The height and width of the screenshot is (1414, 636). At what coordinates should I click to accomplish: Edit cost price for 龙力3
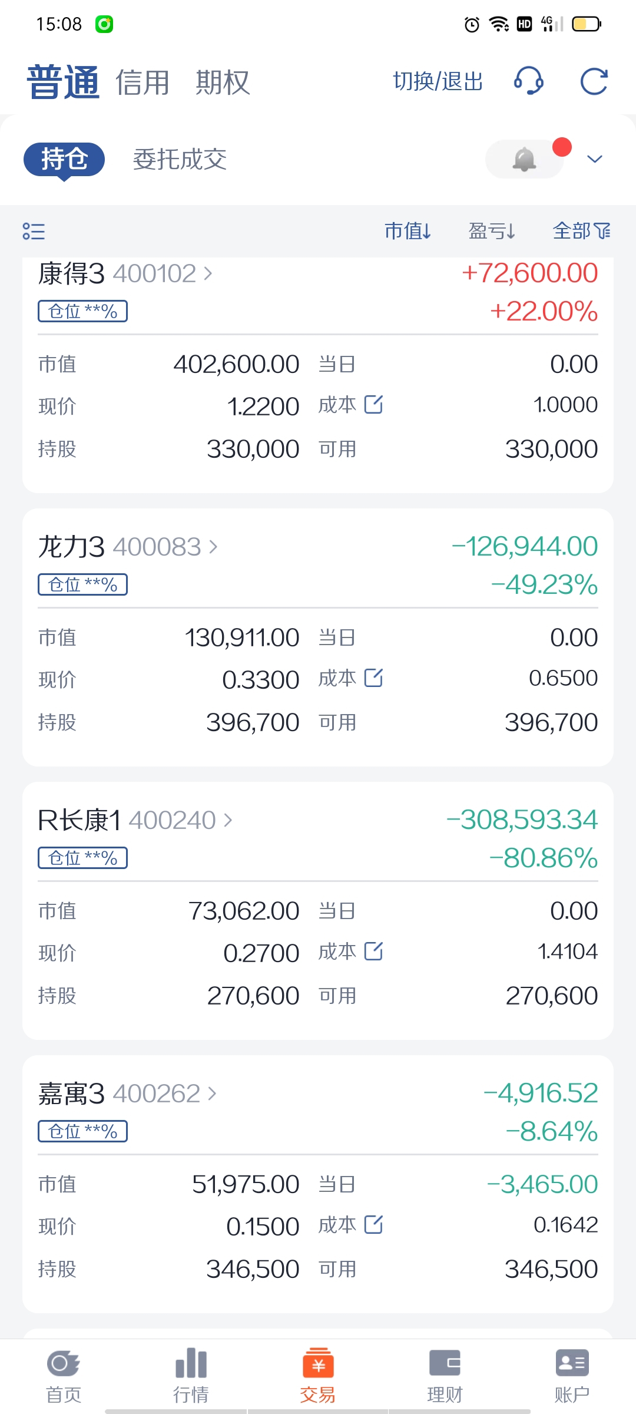374,678
